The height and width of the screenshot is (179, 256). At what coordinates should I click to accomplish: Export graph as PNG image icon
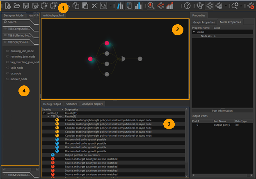pyautogui.click(x=54, y=6)
